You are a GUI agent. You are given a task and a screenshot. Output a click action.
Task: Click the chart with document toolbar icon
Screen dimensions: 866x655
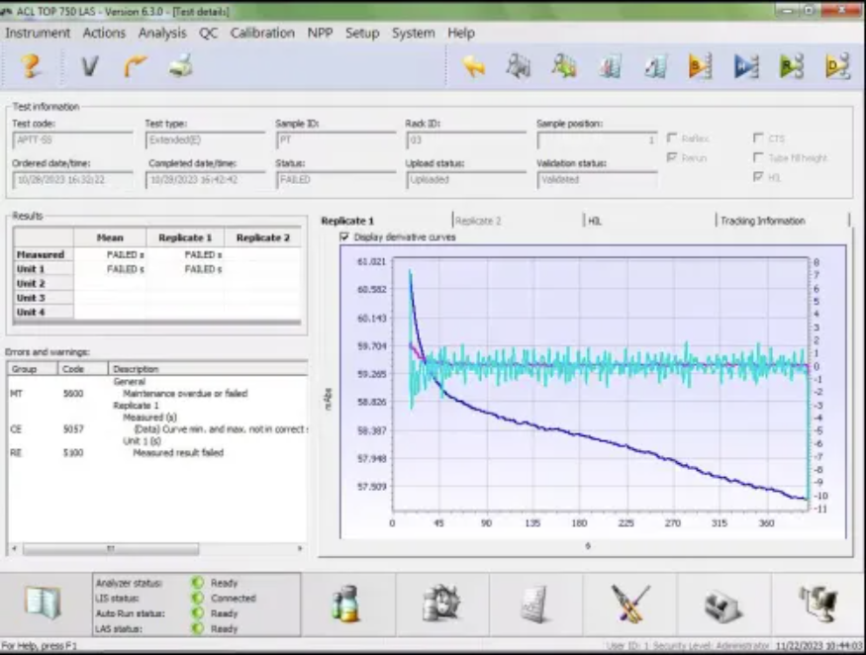coord(655,66)
